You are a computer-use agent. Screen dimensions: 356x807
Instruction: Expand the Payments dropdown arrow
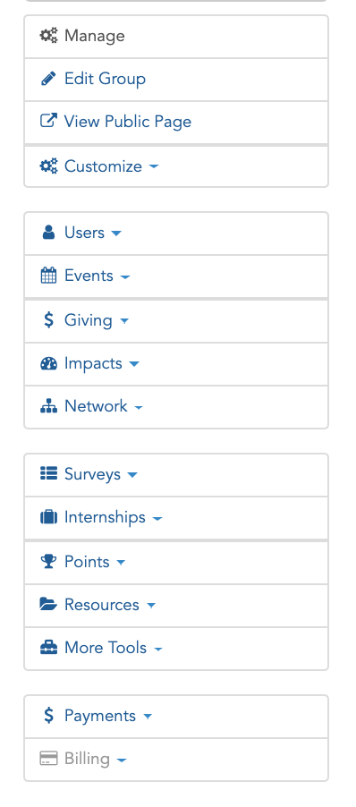[x=147, y=717]
